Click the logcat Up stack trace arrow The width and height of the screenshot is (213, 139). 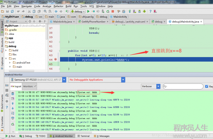tap(13, 103)
